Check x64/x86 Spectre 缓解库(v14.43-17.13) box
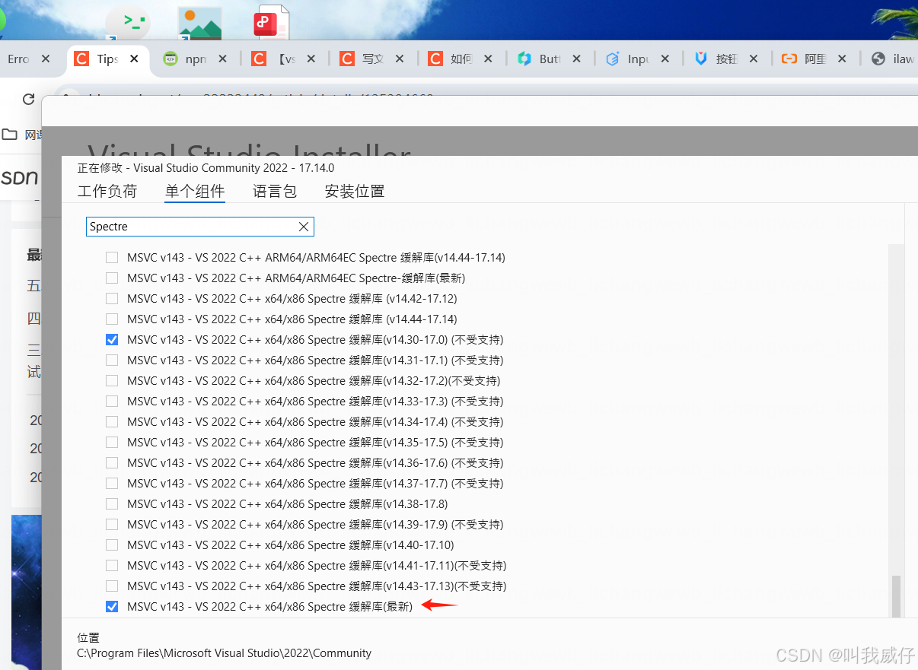Screen dimensions: 918x670 click(112, 586)
